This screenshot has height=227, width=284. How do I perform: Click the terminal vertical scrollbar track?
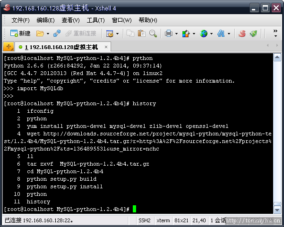click(277, 132)
